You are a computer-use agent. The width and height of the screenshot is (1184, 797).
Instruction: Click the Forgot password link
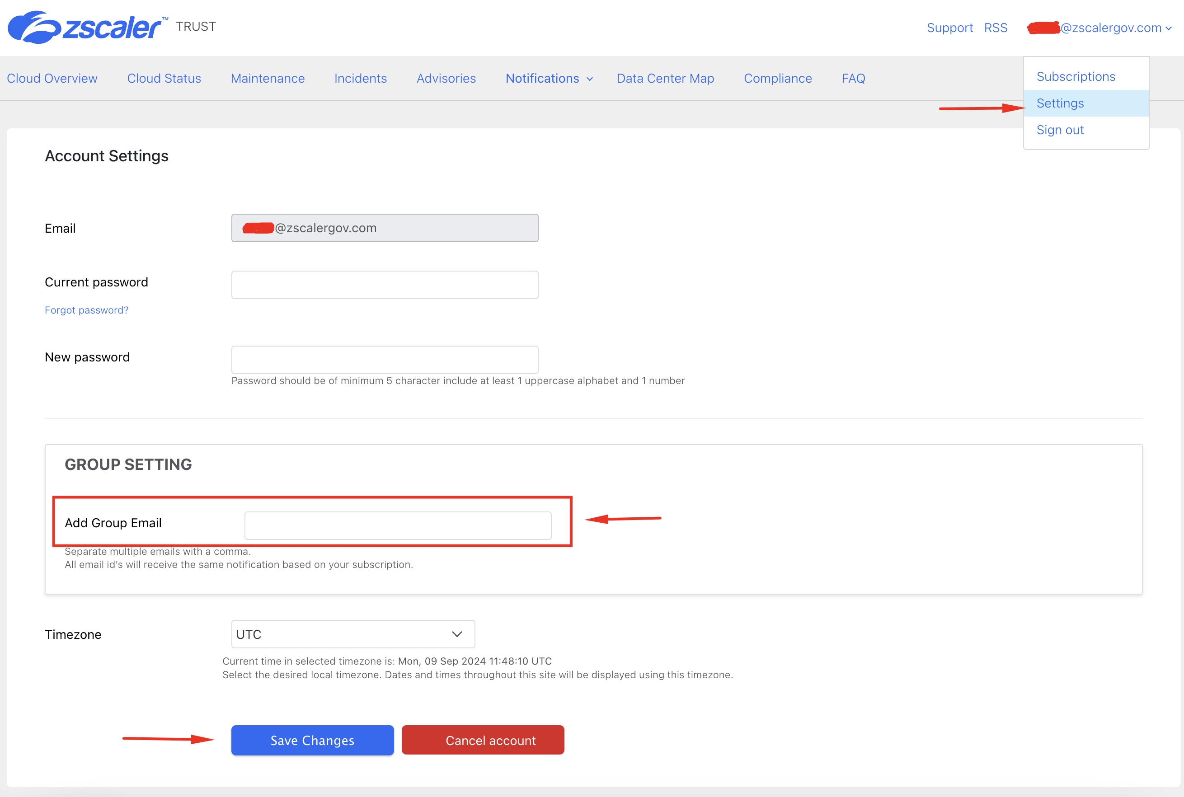pyautogui.click(x=86, y=310)
